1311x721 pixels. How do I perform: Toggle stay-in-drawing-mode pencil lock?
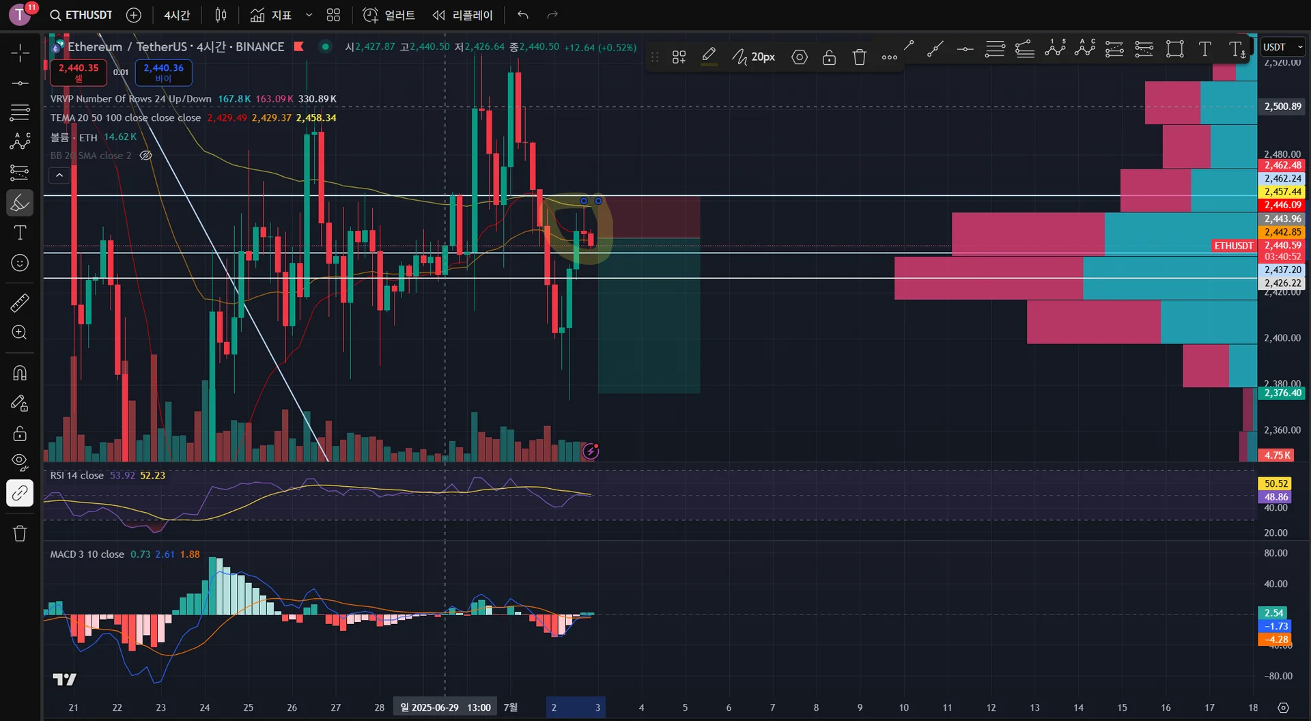pyautogui.click(x=20, y=404)
